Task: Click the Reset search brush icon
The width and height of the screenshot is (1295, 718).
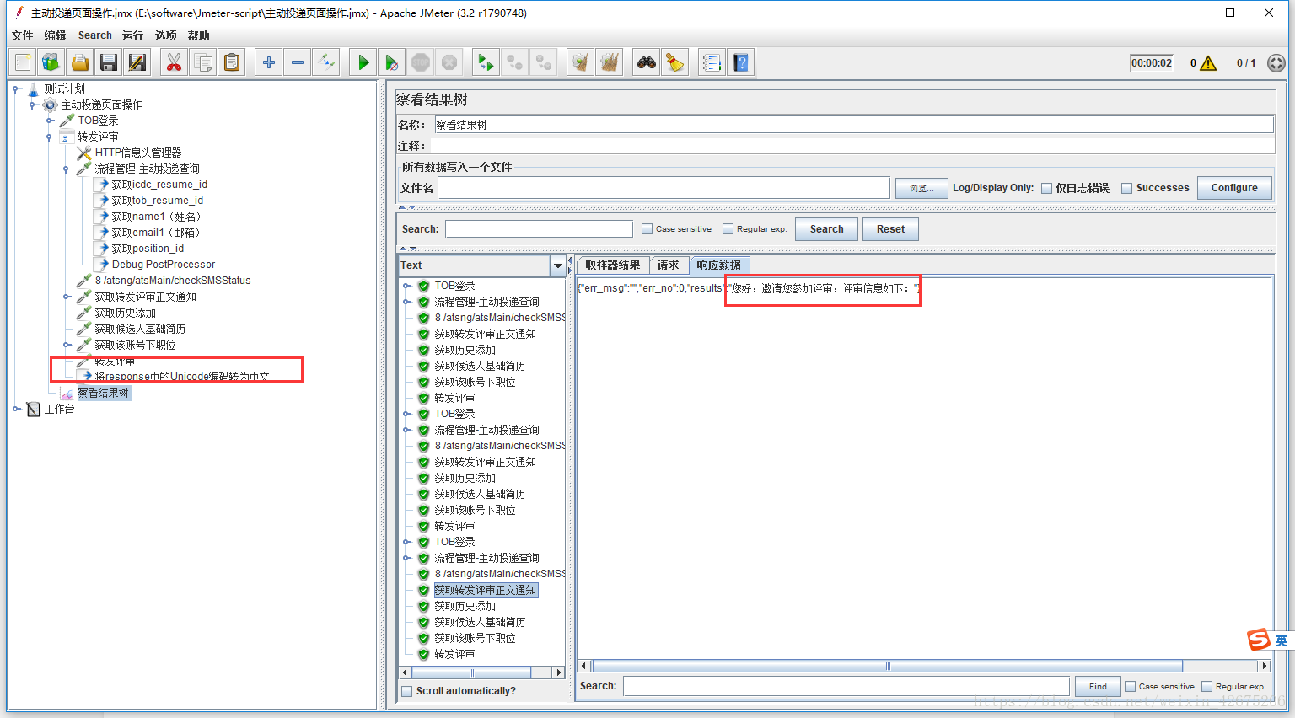Action: click(x=675, y=62)
